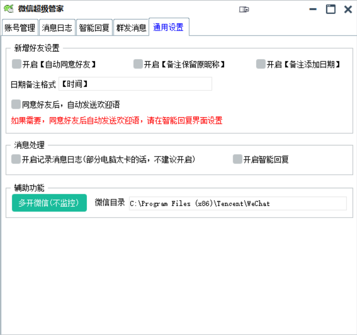Click the 日期备注格式 label
Viewport: 357px width, 335px height.
click(33, 85)
